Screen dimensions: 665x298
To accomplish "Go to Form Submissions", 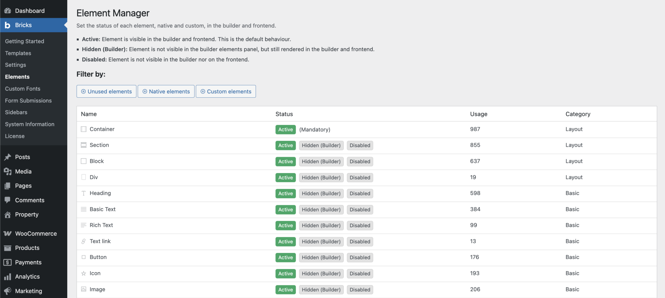I will coord(28,101).
